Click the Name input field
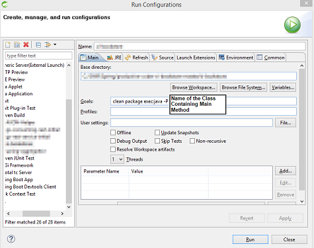 [200, 46]
